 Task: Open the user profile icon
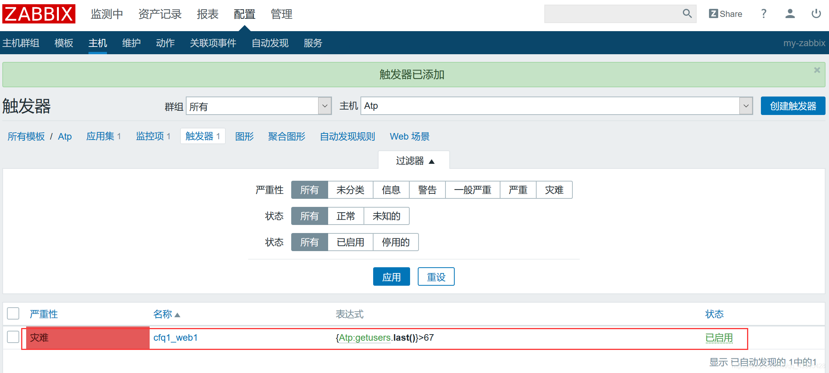click(x=790, y=14)
